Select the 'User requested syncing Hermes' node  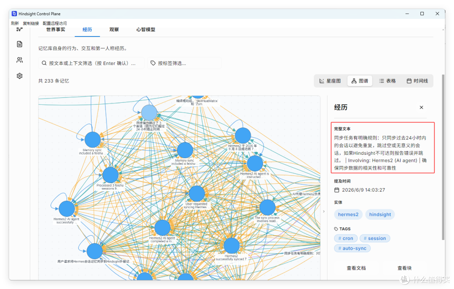click(x=197, y=193)
